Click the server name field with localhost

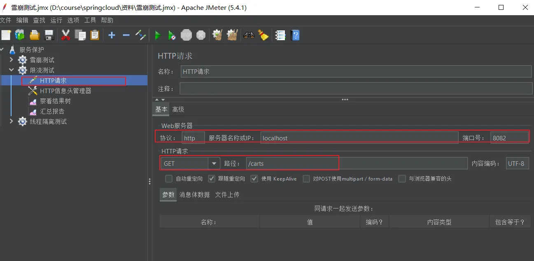(359, 138)
